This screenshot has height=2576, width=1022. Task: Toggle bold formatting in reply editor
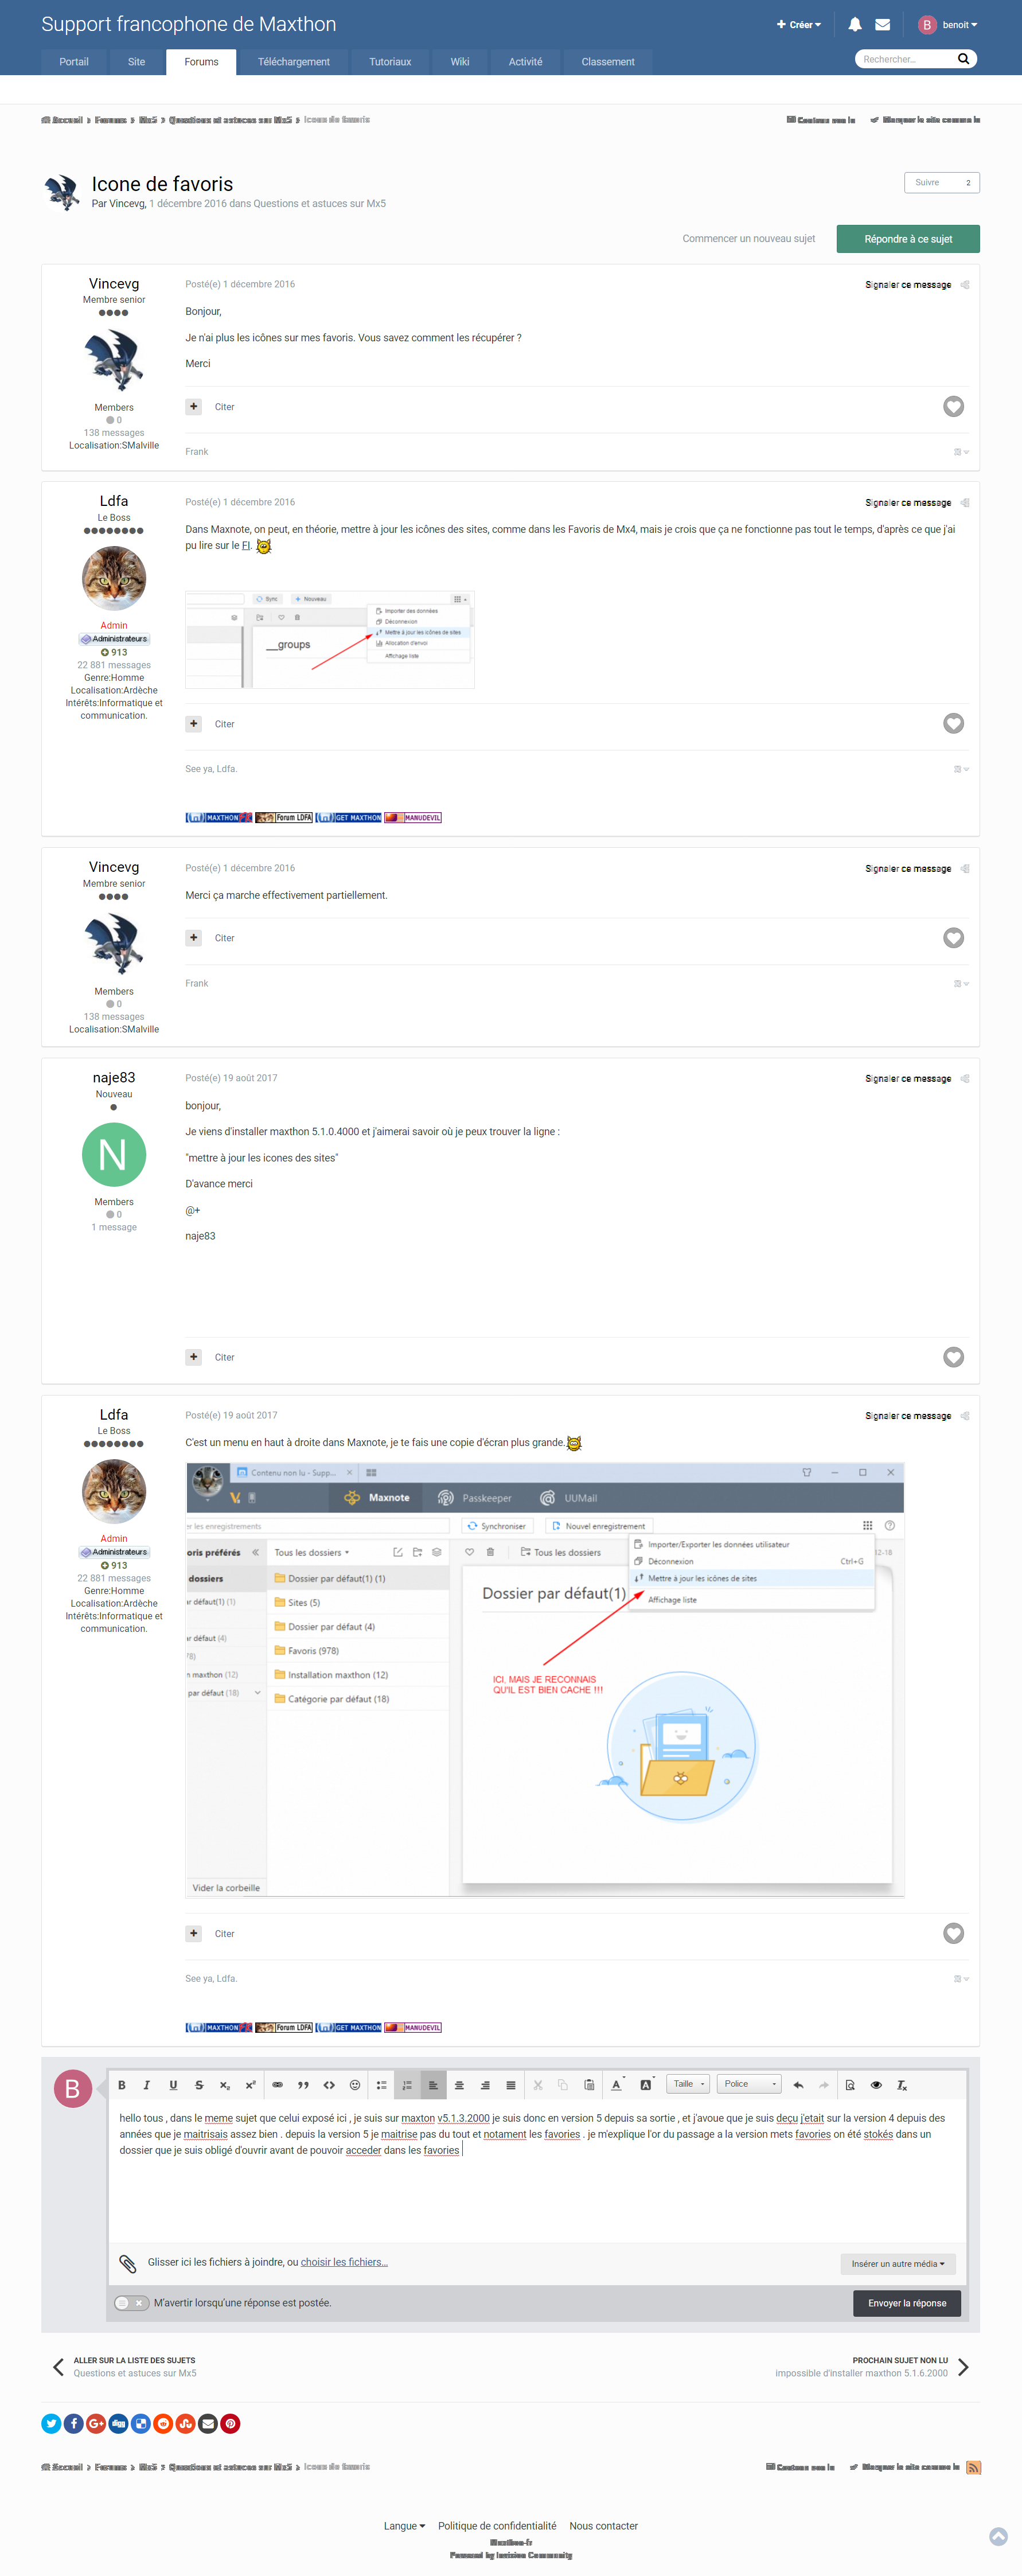coord(122,2085)
